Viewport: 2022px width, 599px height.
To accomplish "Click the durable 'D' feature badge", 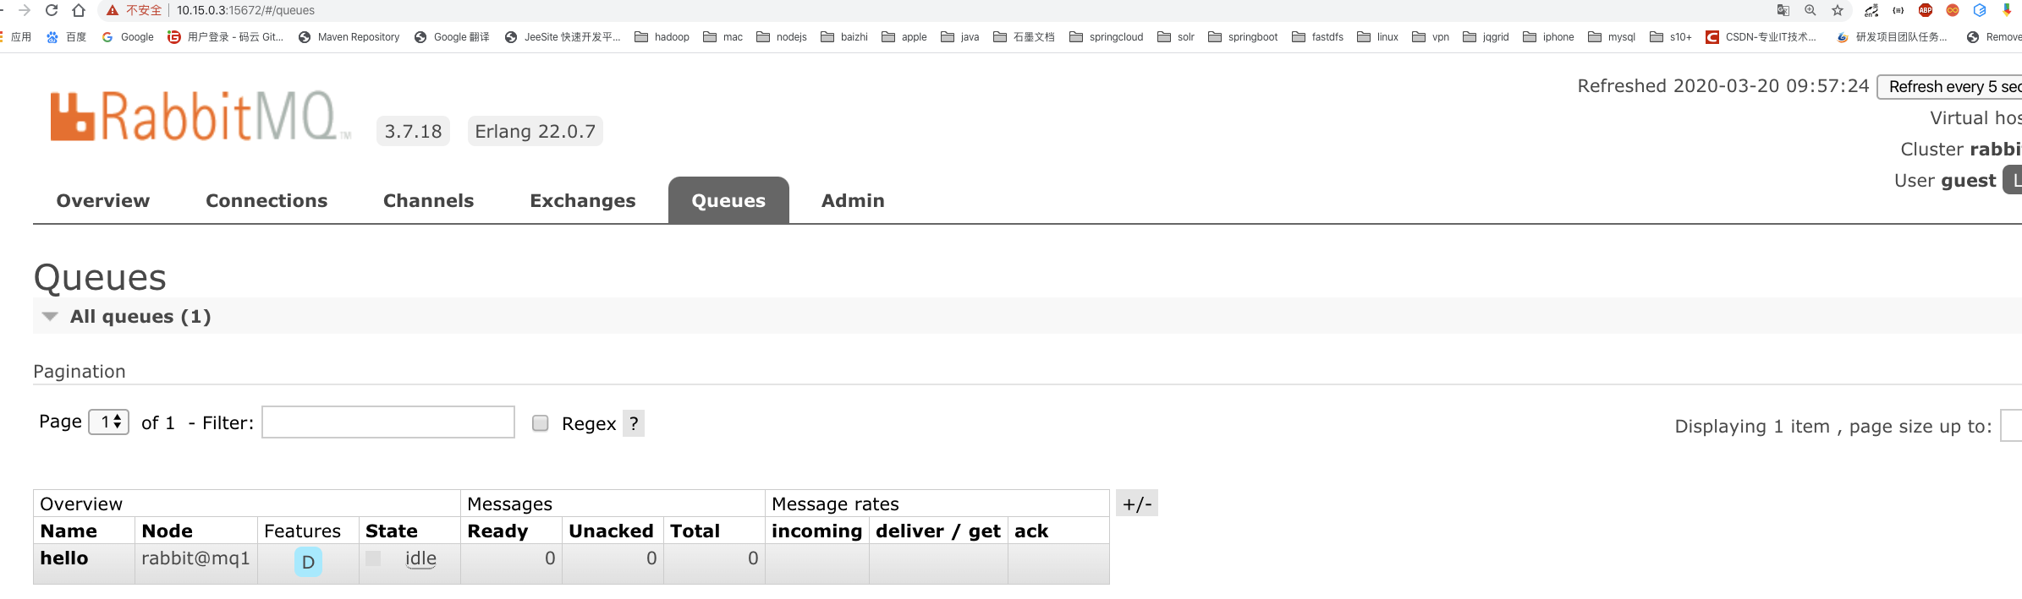I will pyautogui.click(x=308, y=562).
